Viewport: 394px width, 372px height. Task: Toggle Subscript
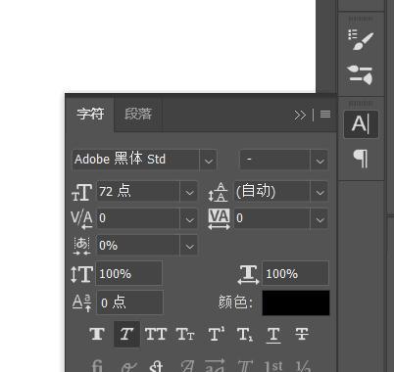tap(245, 334)
